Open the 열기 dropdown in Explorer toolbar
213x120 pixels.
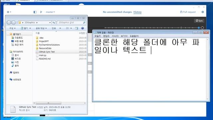(30, 28)
